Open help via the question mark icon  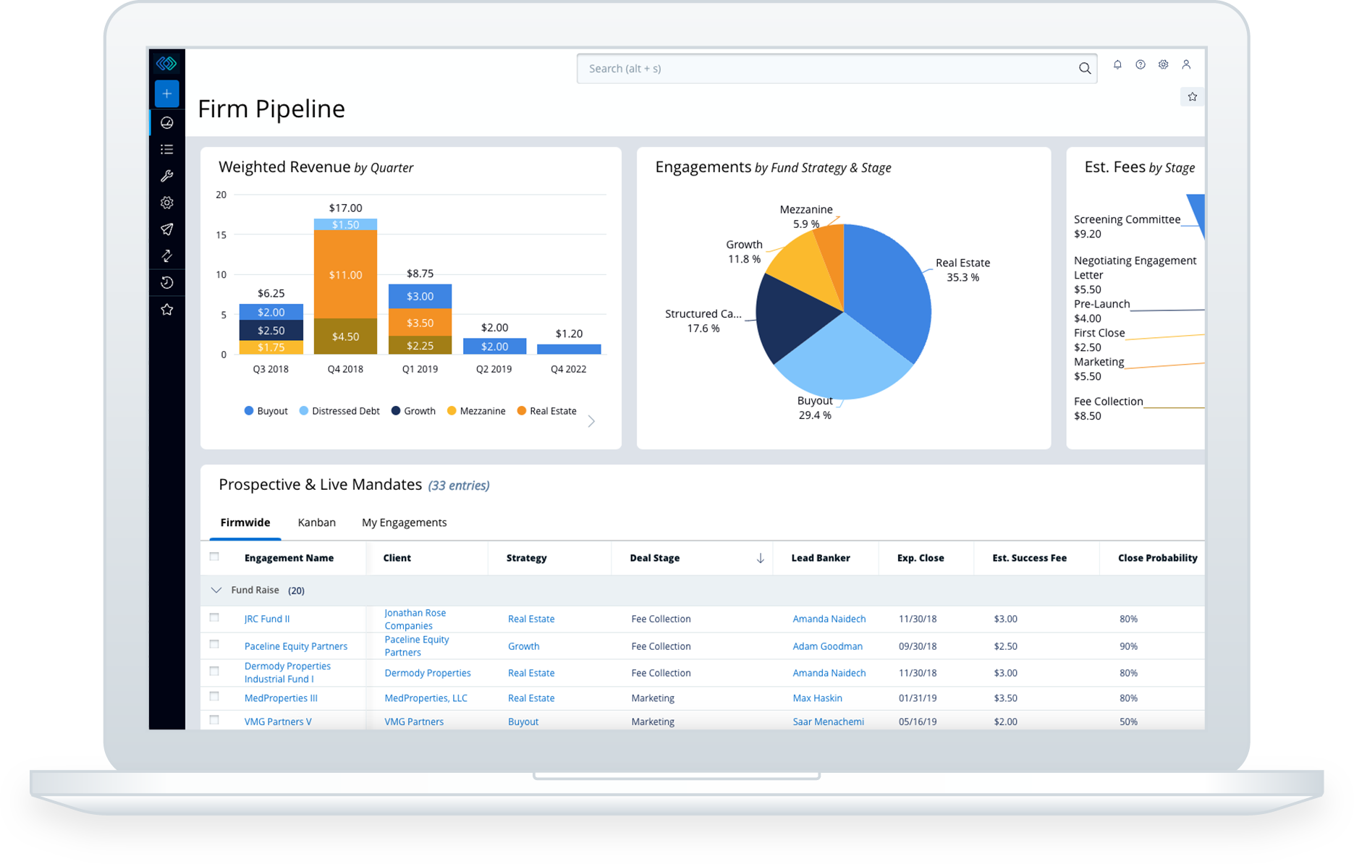[1141, 64]
